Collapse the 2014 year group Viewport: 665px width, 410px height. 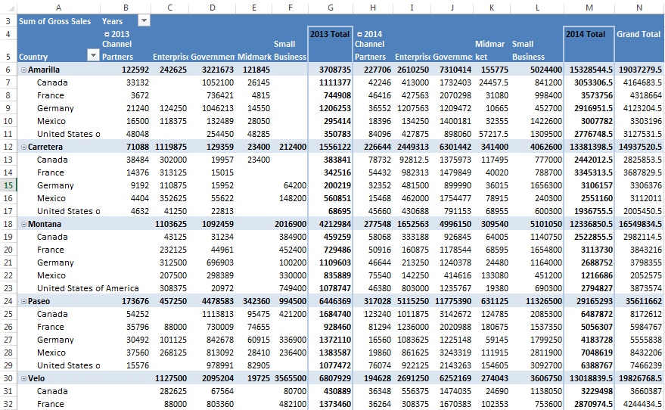pos(359,34)
